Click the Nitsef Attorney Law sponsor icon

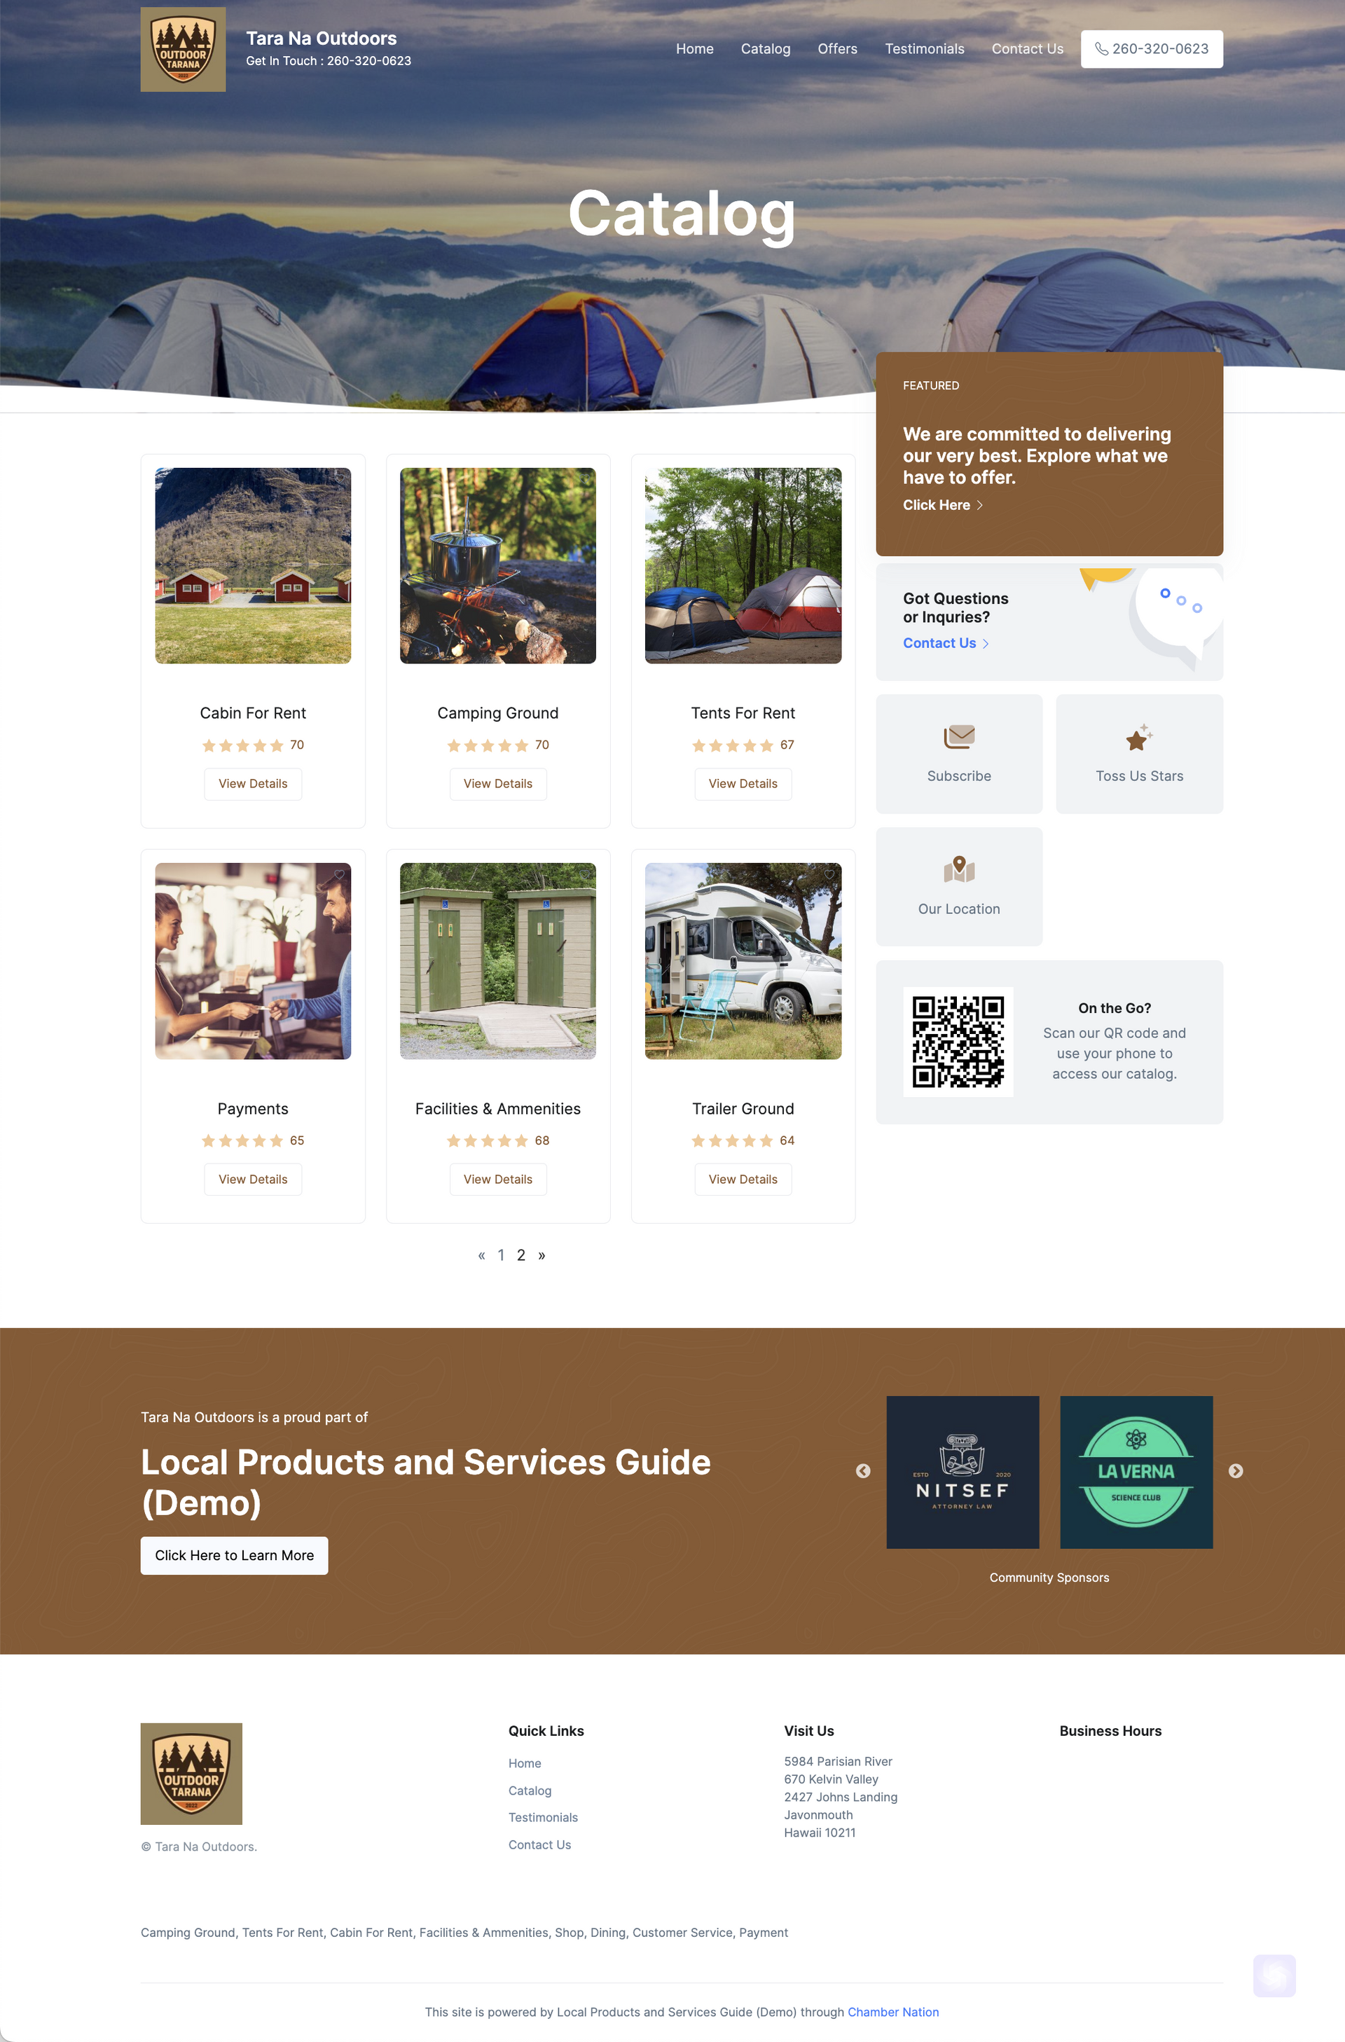pos(963,1470)
